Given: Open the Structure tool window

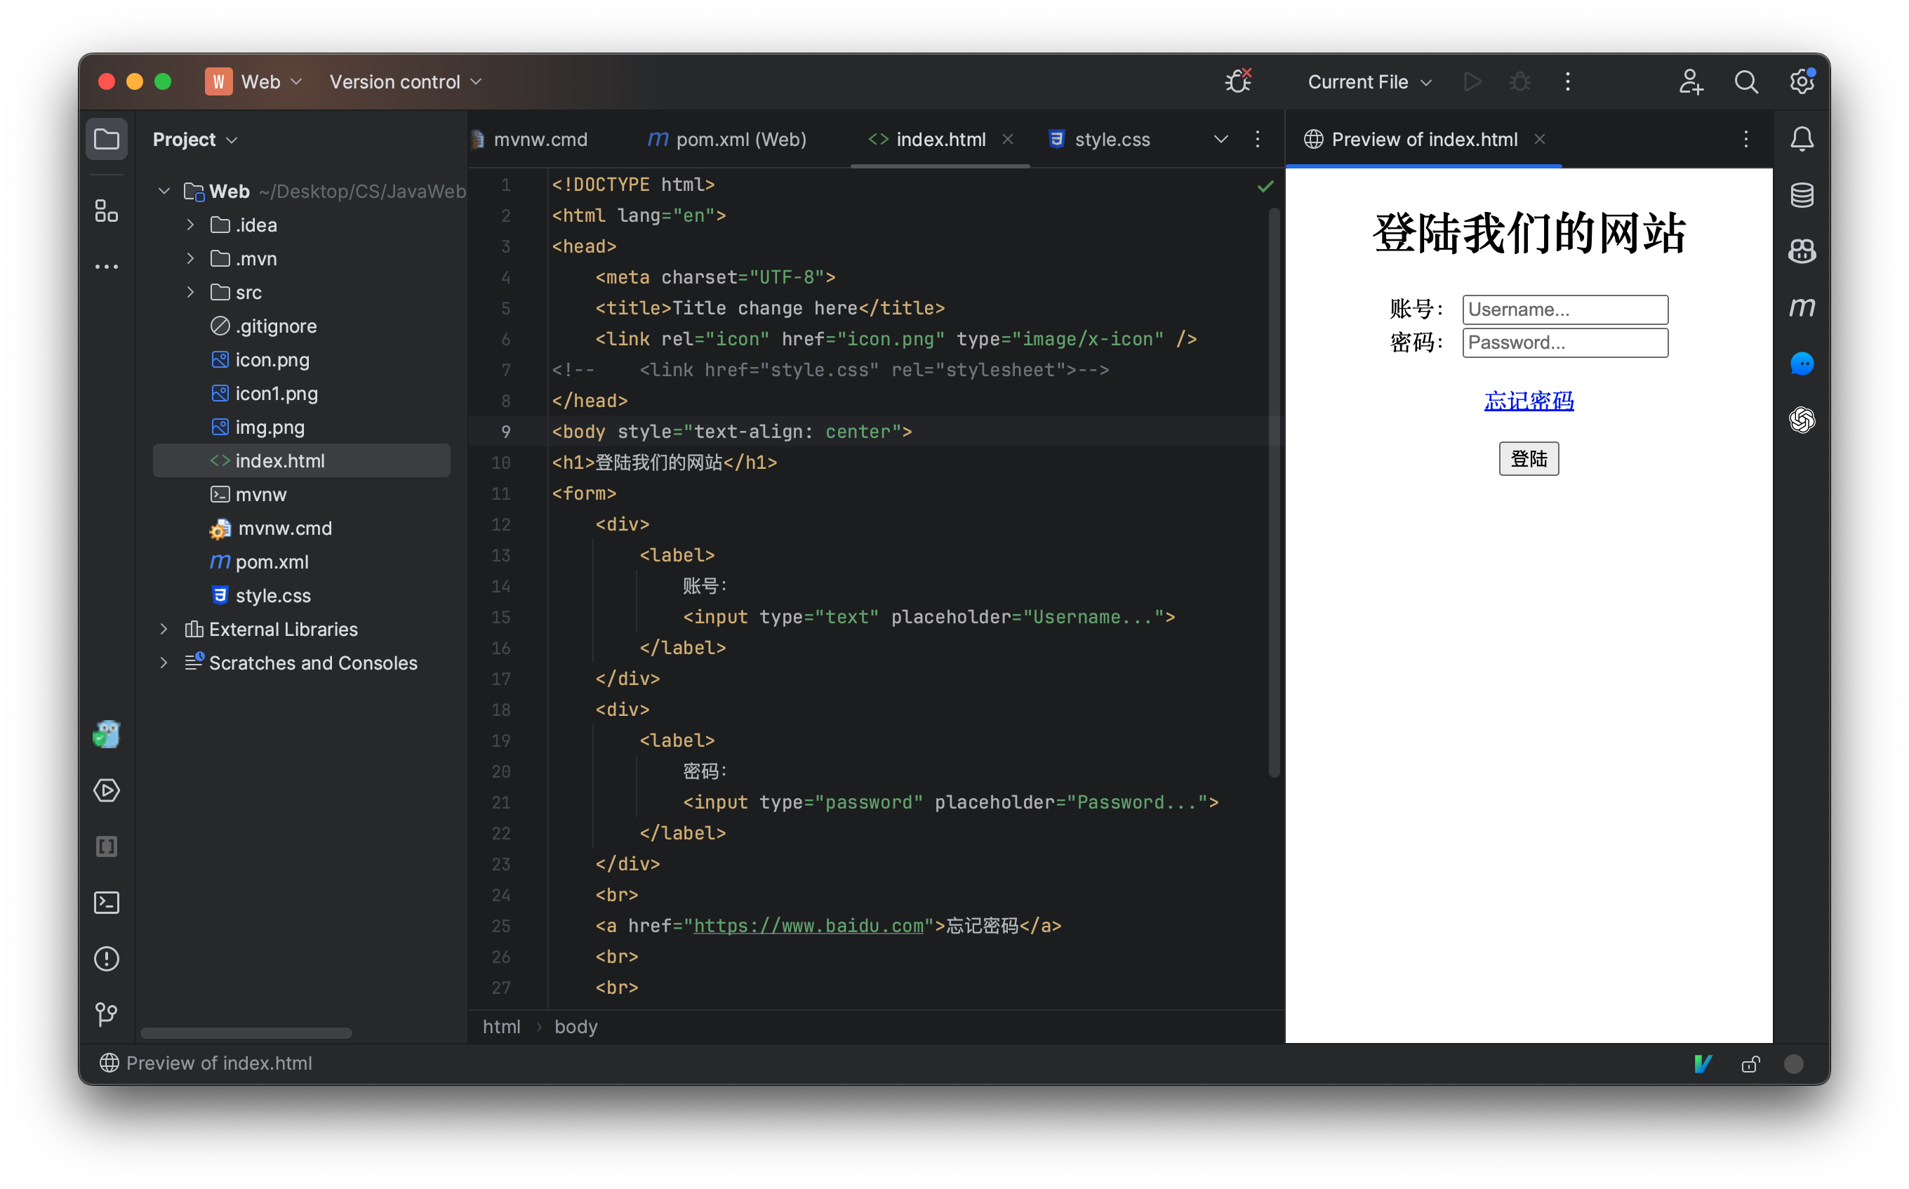Looking at the screenshot, I should (107, 211).
